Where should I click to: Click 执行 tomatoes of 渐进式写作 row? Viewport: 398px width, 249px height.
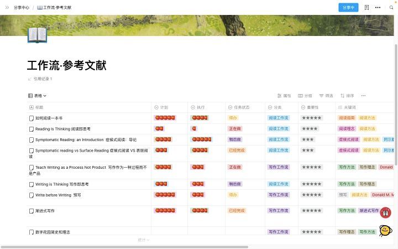click(200, 210)
